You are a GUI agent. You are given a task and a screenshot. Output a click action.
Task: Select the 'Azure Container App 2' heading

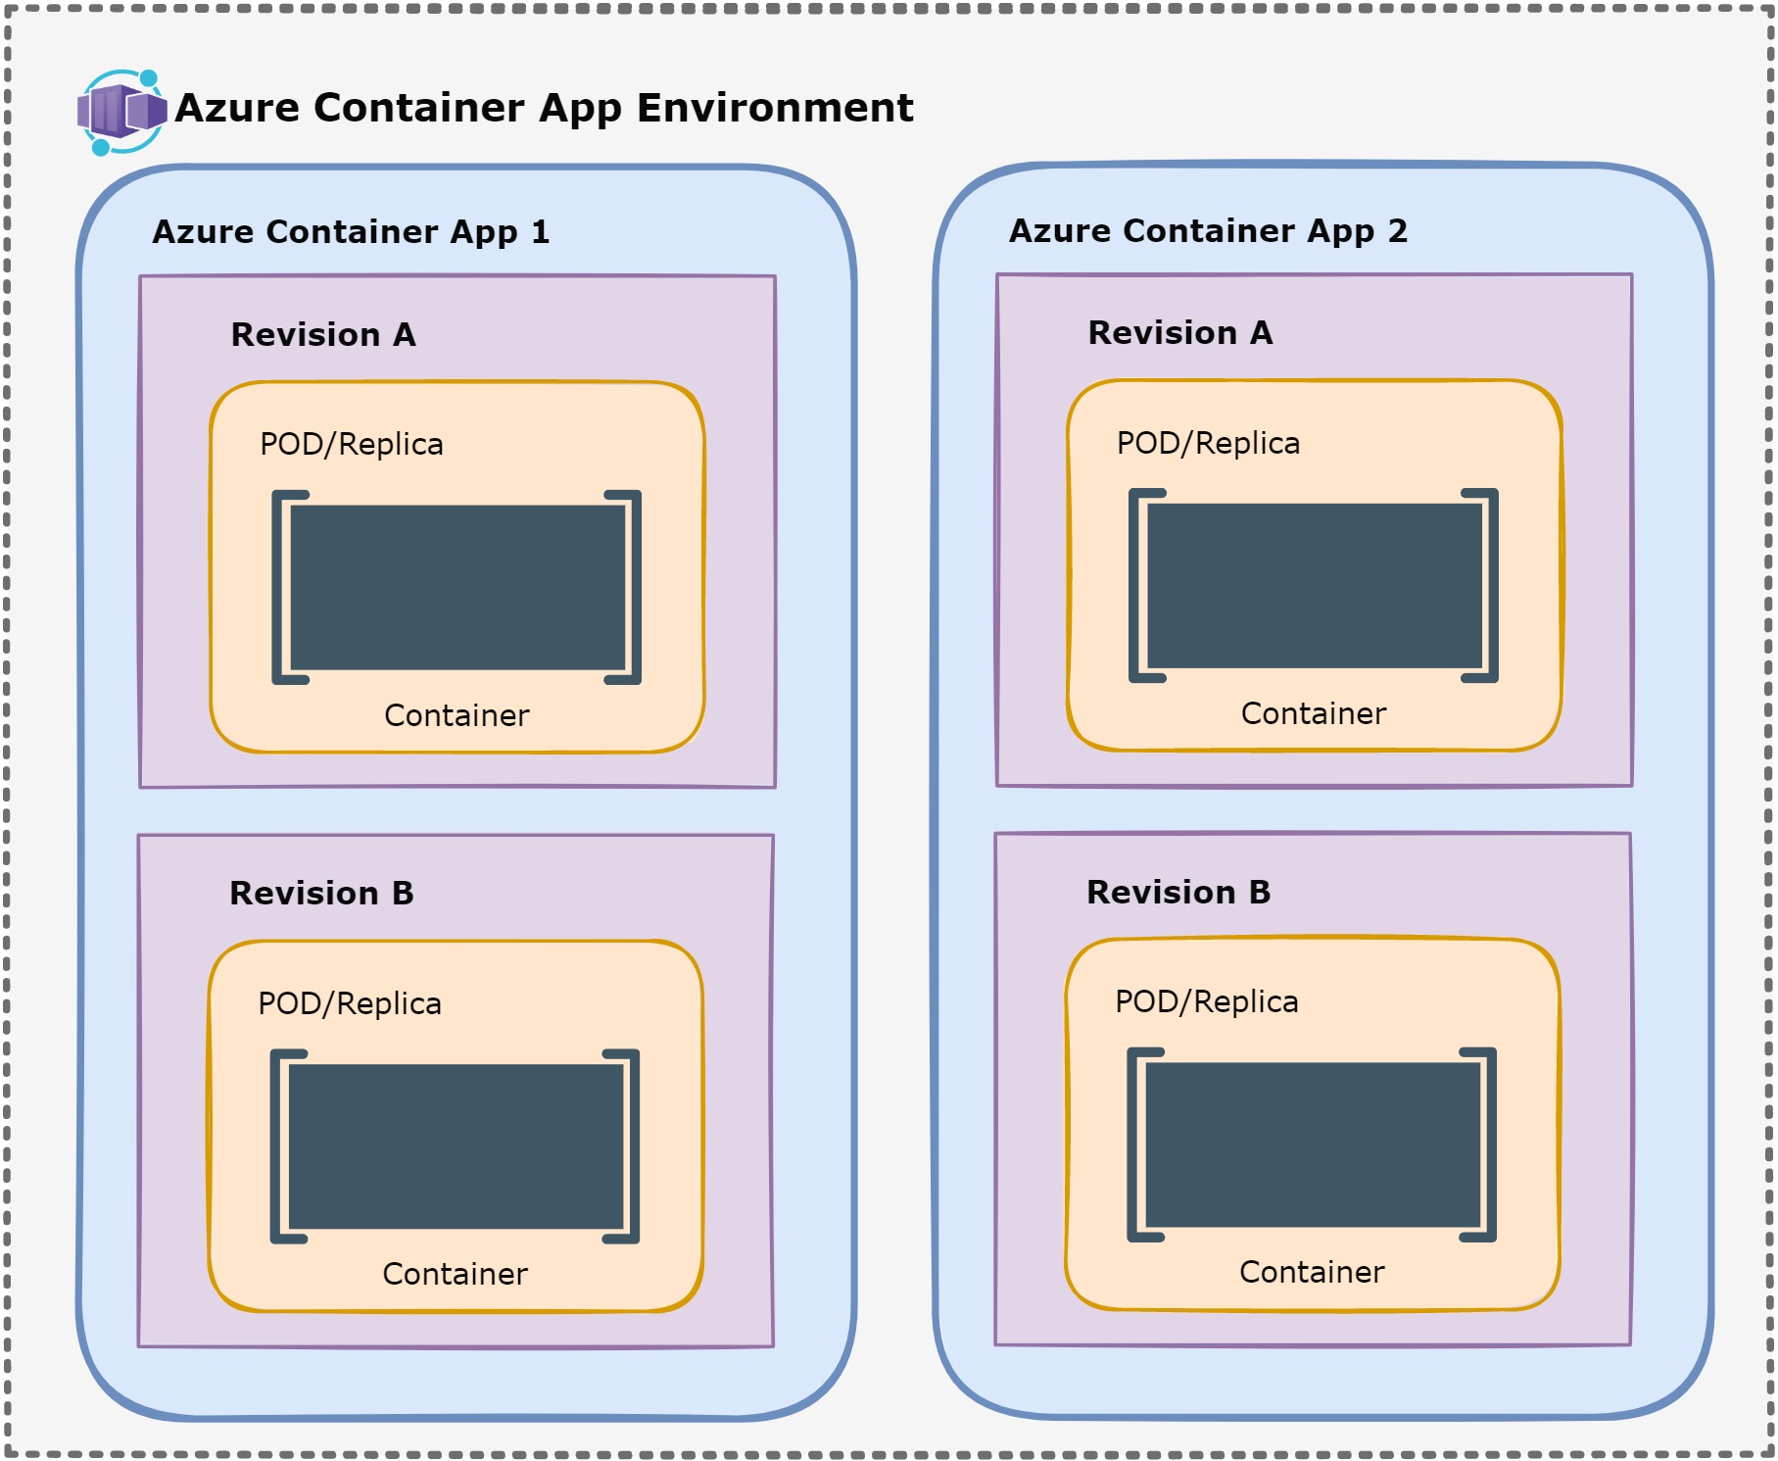[1208, 231]
